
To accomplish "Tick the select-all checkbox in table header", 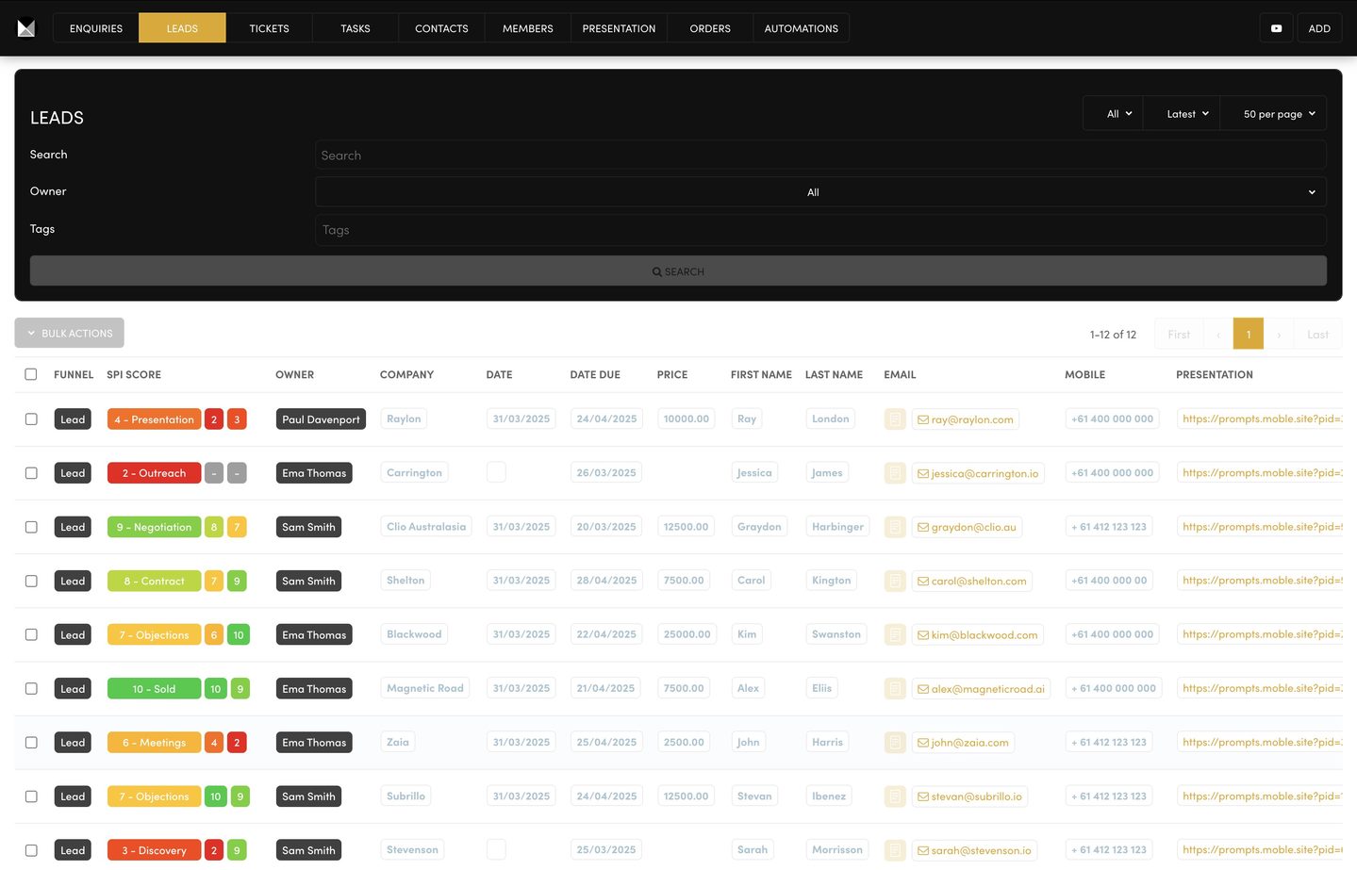I will coord(31,374).
